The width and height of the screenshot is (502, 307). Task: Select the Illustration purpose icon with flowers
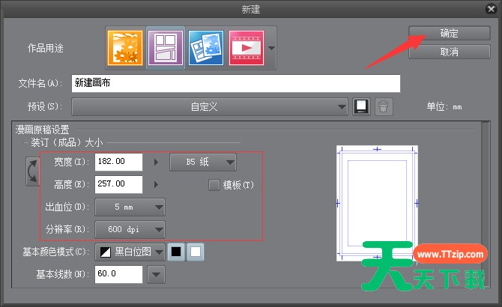click(125, 48)
